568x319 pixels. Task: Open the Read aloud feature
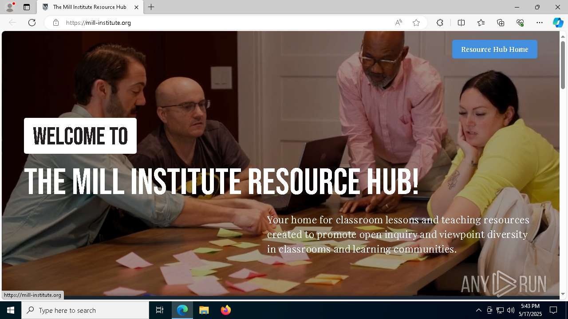(398, 23)
